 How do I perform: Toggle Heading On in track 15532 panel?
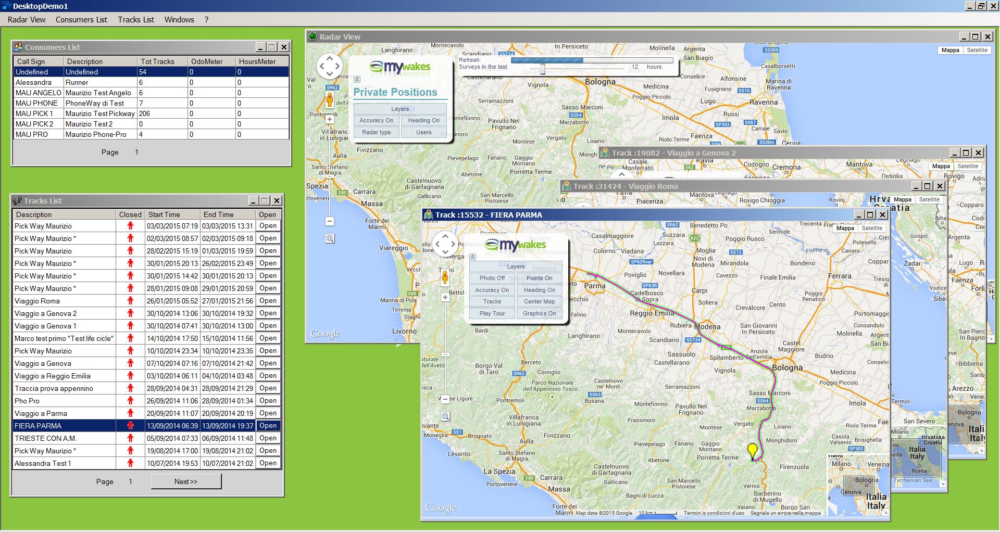click(x=539, y=290)
